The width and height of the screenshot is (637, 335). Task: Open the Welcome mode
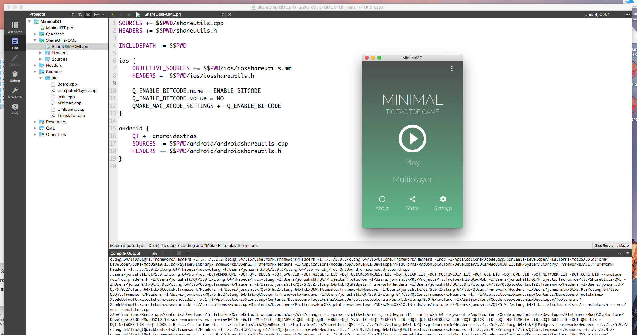15,27
